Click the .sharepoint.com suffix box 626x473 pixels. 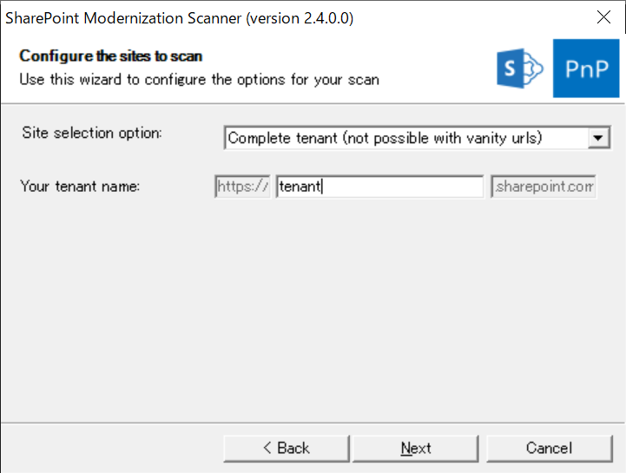tap(544, 187)
